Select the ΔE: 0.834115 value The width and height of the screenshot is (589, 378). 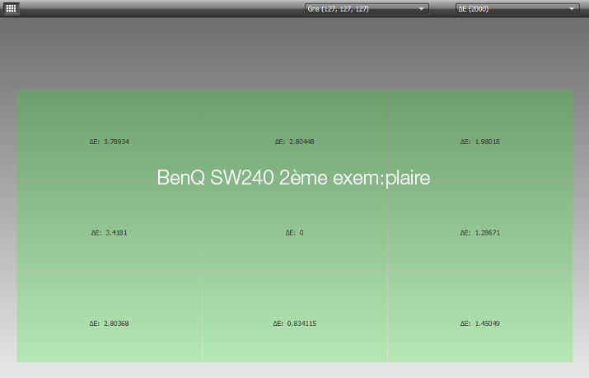[295, 323]
